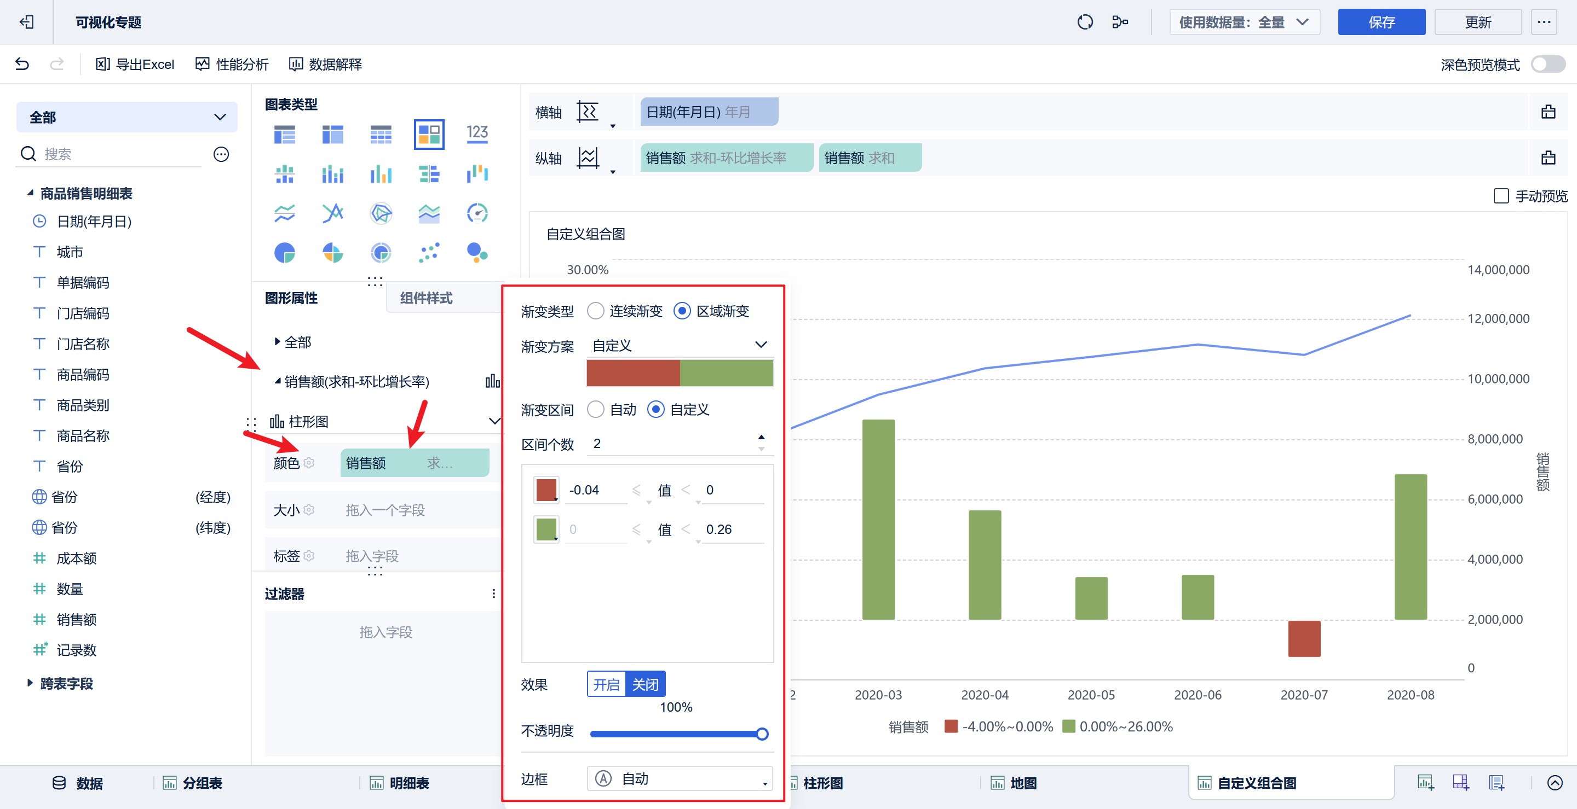Click the search options ellipsis icon

221,154
